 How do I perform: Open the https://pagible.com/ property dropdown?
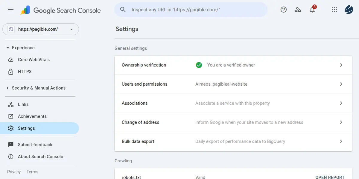tap(41, 29)
